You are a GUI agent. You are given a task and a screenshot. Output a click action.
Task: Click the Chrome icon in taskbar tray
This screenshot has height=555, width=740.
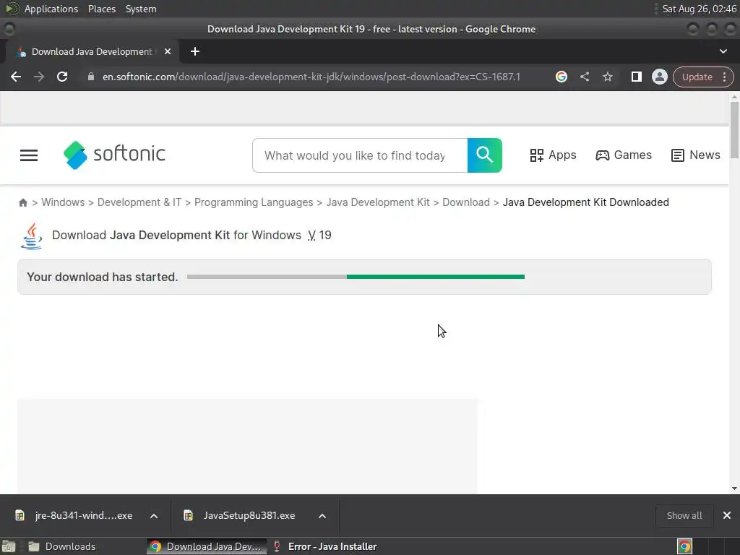pyautogui.click(x=684, y=546)
